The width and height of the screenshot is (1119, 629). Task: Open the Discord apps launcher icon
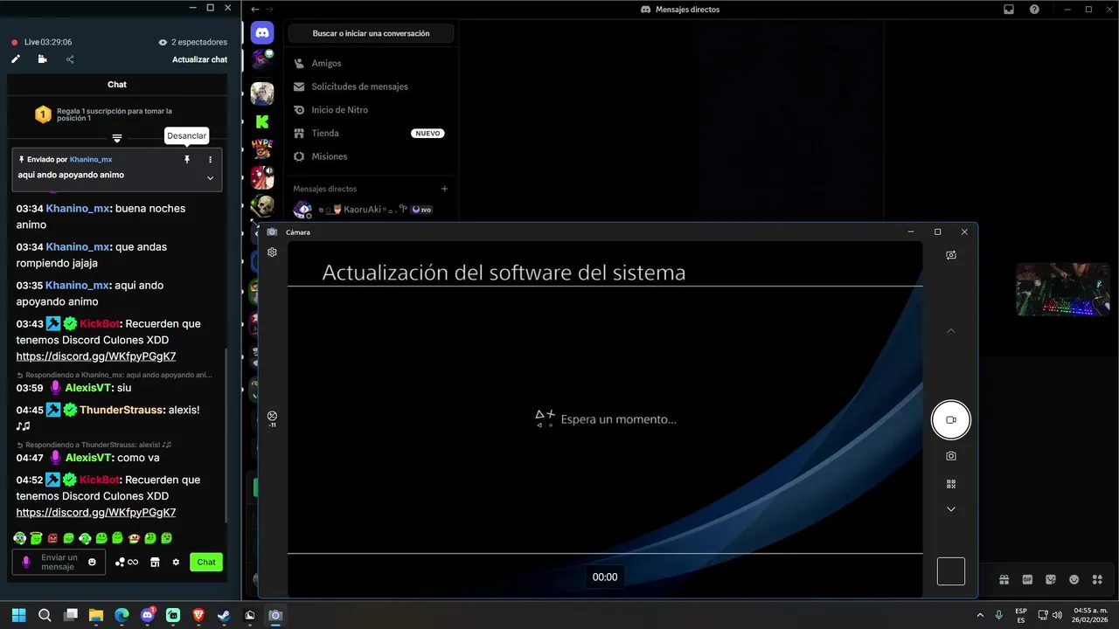click(1096, 579)
